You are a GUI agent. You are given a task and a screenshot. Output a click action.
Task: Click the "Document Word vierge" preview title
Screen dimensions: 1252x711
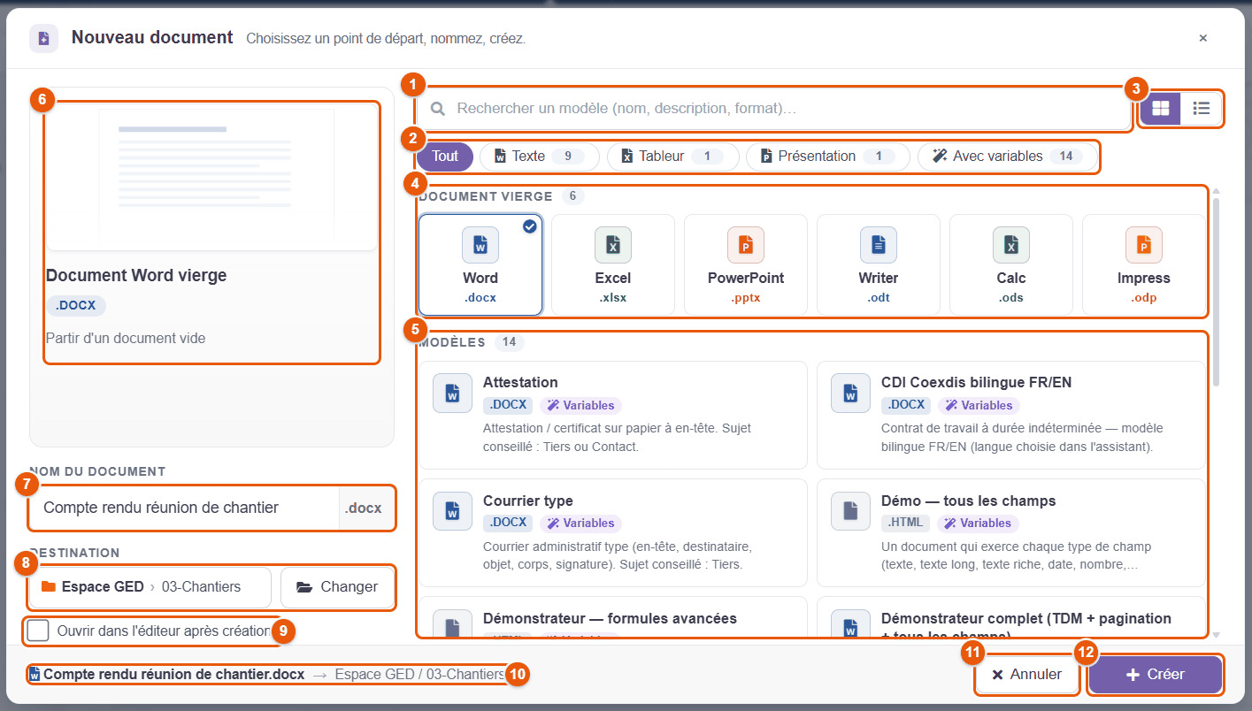136,276
